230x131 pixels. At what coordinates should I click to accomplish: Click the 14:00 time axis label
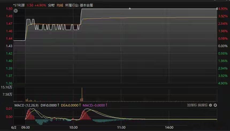click(x=169, y=128)
